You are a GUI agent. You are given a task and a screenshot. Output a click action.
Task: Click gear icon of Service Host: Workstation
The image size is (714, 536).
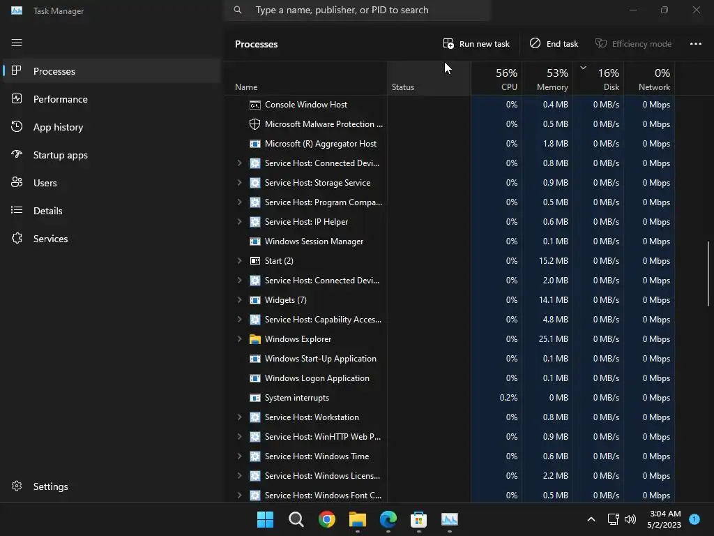pos(255,417)
